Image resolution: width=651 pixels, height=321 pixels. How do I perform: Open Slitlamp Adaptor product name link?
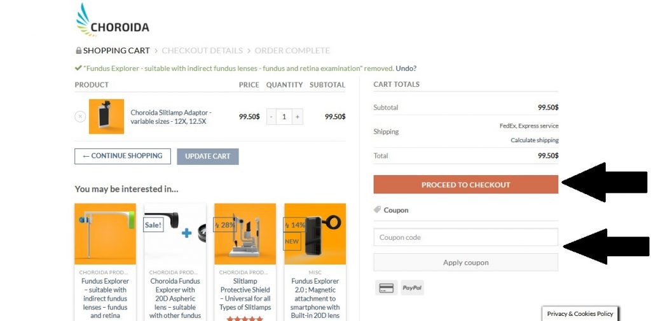tap(172, 117)
